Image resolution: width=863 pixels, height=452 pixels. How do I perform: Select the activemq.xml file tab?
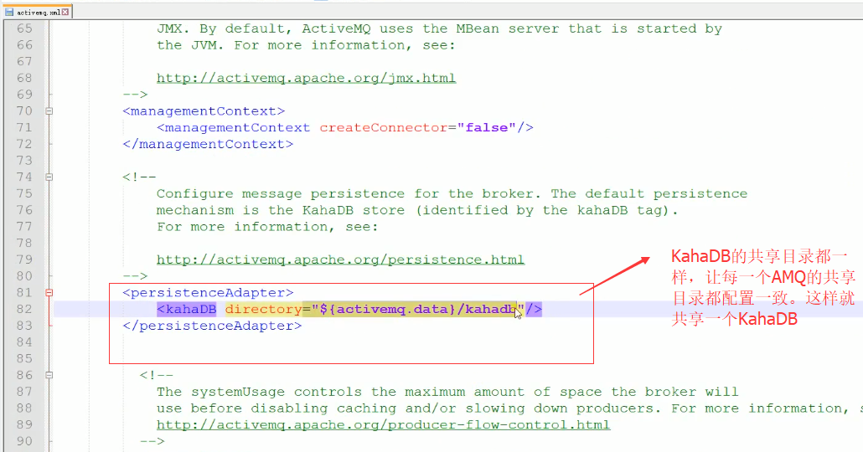click(37, 12)
